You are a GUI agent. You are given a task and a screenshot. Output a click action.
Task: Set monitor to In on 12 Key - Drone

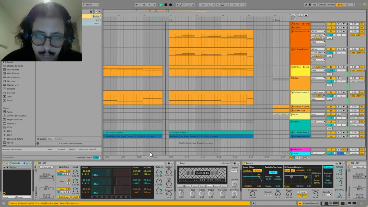coord(313,67)
